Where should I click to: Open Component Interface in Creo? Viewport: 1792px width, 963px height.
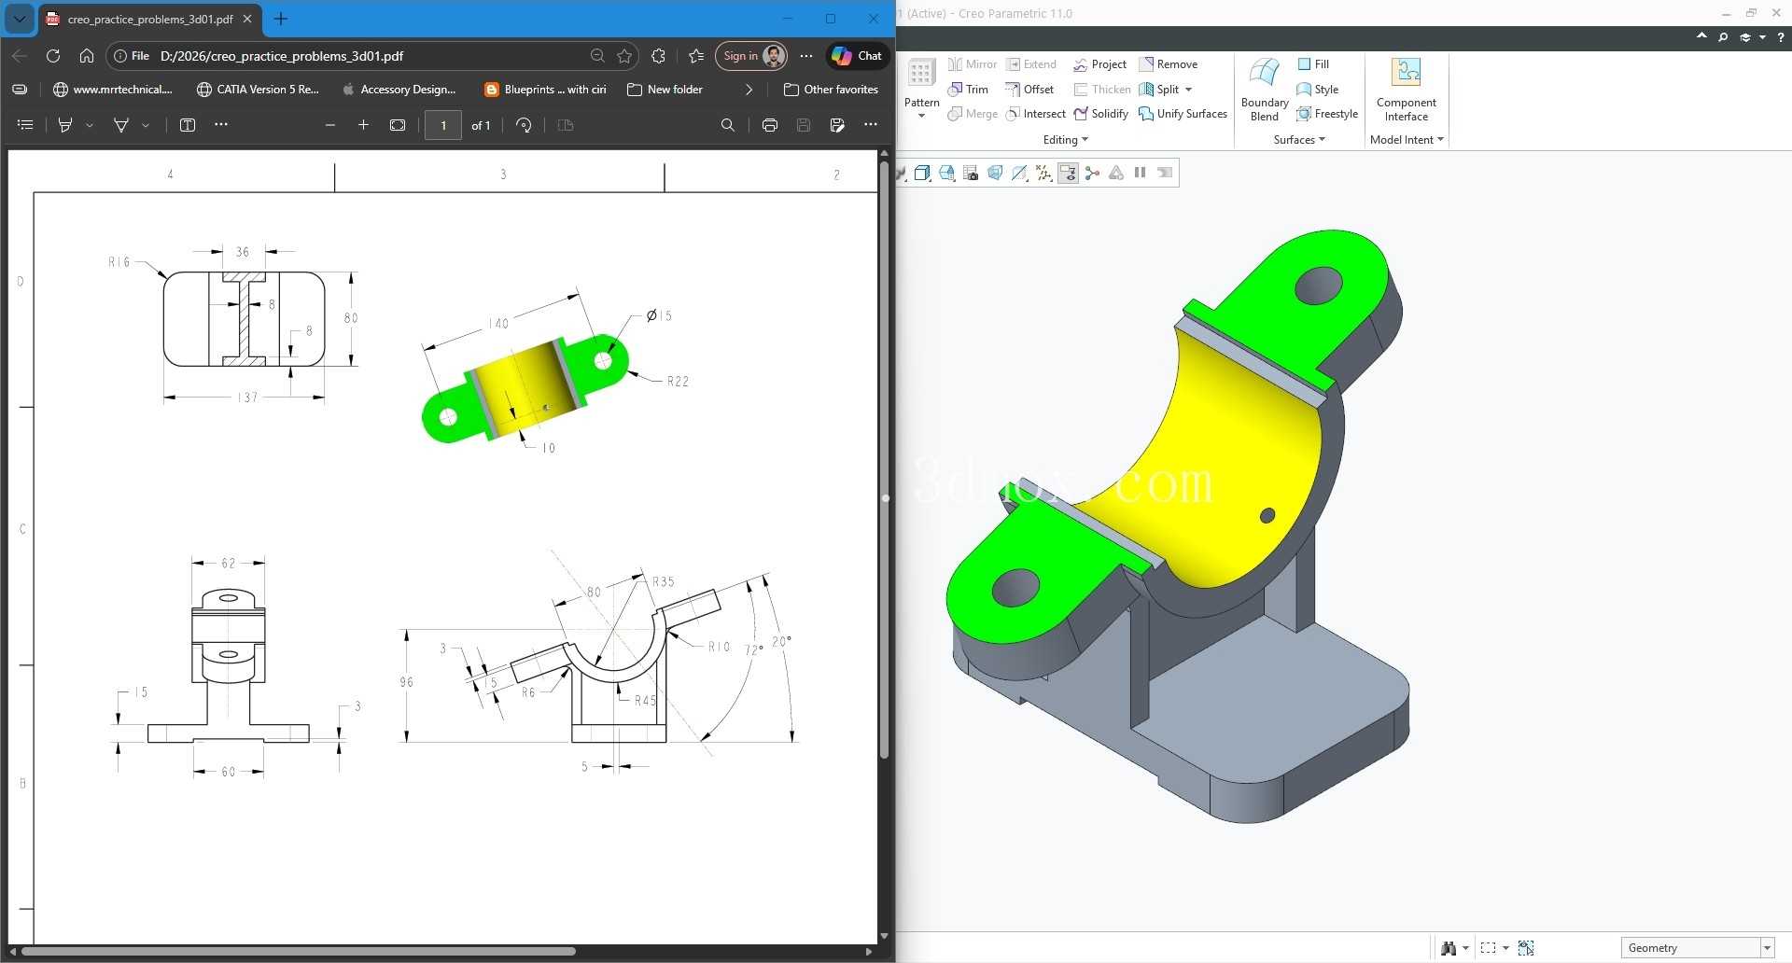click(1406, 90)
